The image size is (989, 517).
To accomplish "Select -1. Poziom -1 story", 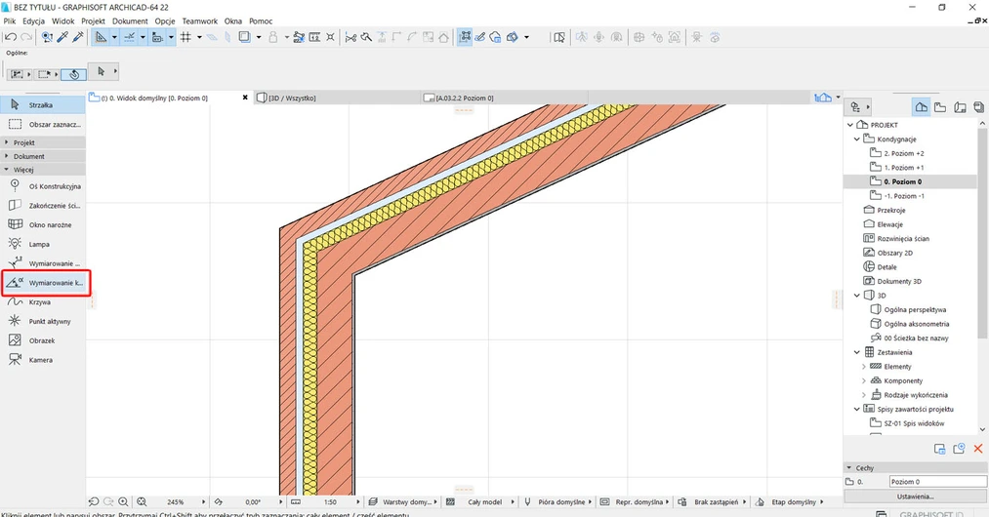I will [x=904, y=196].
